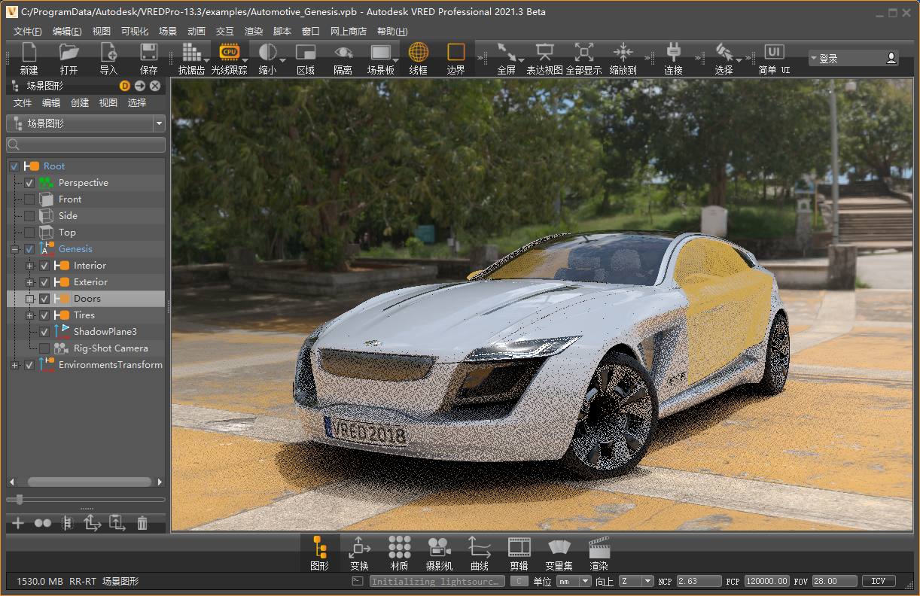920x596 pixels.
Task: Open the 可视化 menu
Action: tap(135, 31)
